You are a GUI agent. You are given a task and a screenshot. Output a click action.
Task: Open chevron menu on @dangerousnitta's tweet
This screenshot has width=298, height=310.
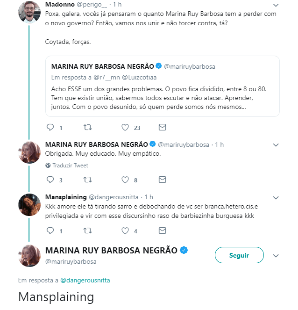click(276, 198)
